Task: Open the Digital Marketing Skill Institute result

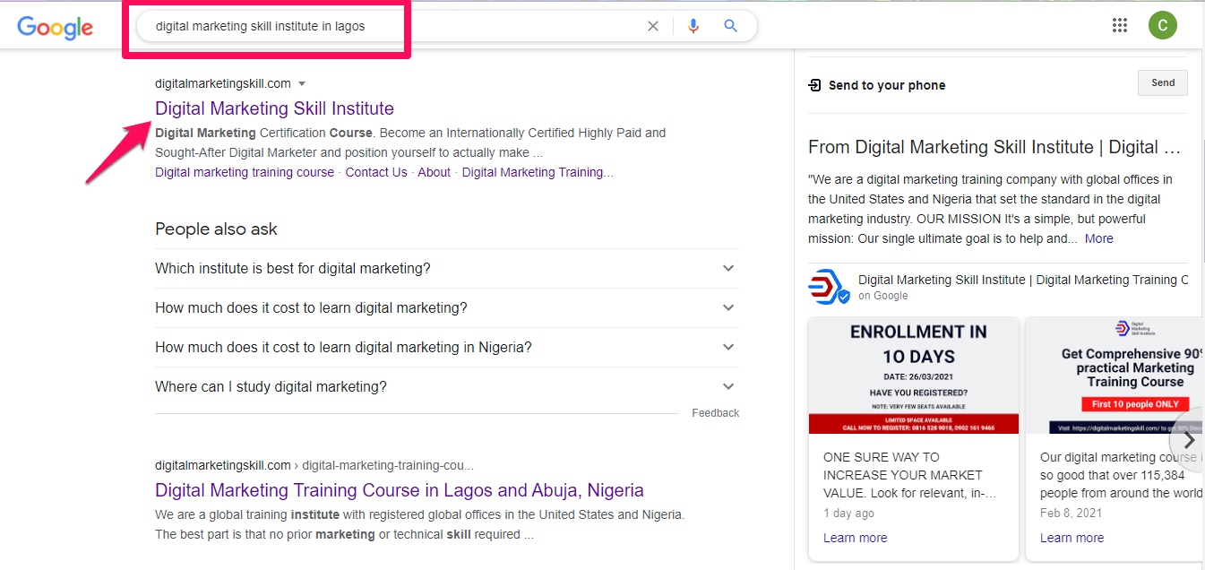Action: [274, 108]
